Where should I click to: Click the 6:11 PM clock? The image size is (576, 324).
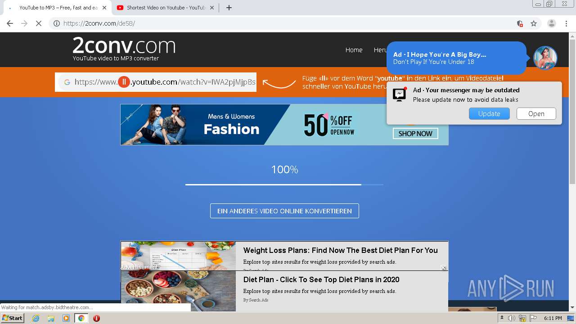[553, 318]
